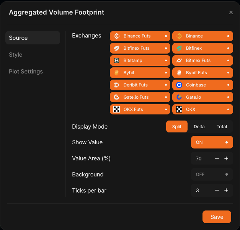This screenshot has height=230, width=240.
Task: Decrease Ticks per bar
Action: pos(217,190)
